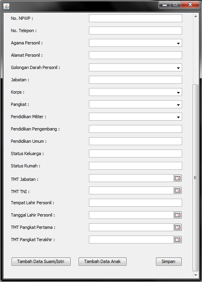Click the TMT Pangkat Pertama date field
This screenshot has height=282, width=202.
(131, 227)
